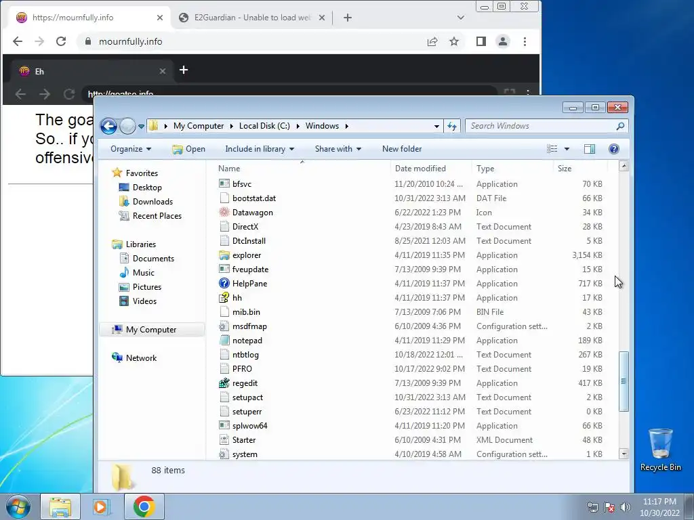Select the Starter XML document icon
Image resolution: width=694 pixels, height=520 pixels.
click(x=224, y=440)
